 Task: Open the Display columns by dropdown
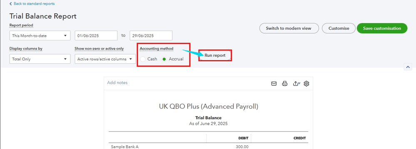point(40,59)
